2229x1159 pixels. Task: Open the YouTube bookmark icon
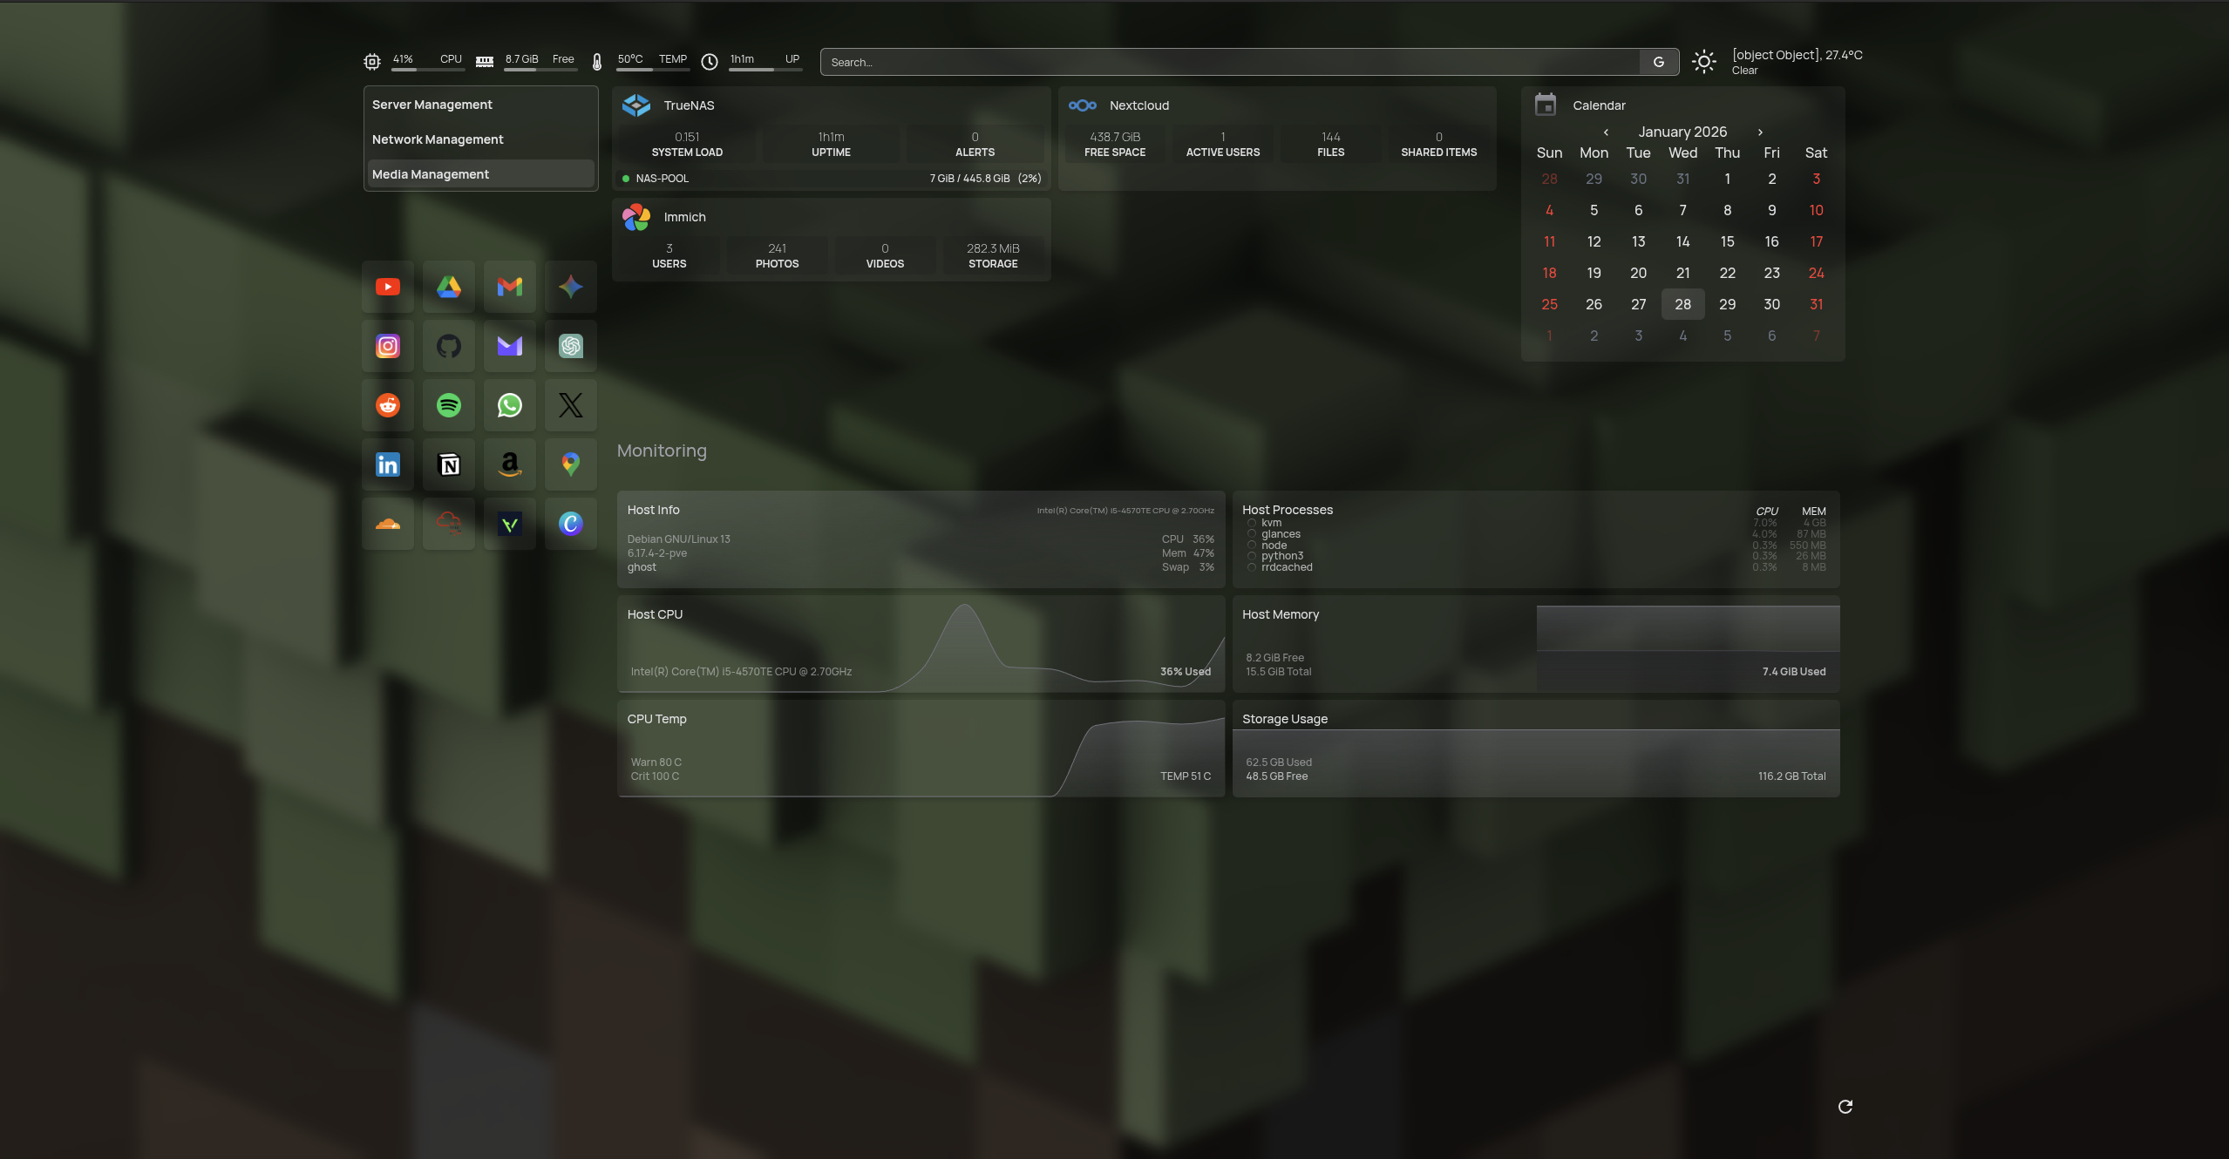tap(388, 287)
